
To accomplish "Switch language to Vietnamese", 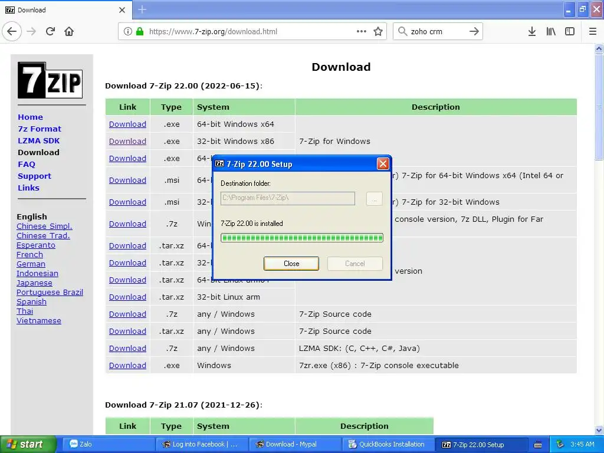I will click(x=38, y=321).
